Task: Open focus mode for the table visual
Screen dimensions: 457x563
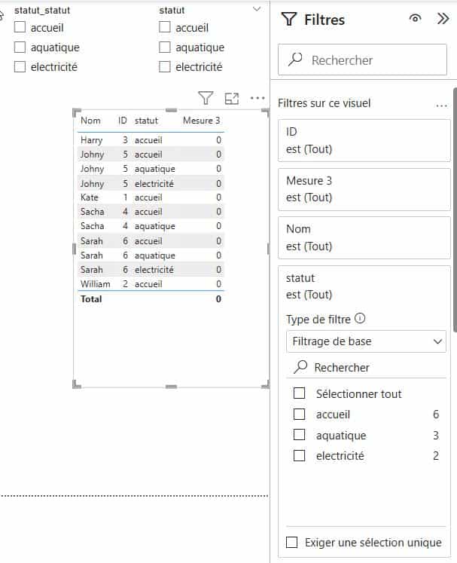Action: [232, 98]
